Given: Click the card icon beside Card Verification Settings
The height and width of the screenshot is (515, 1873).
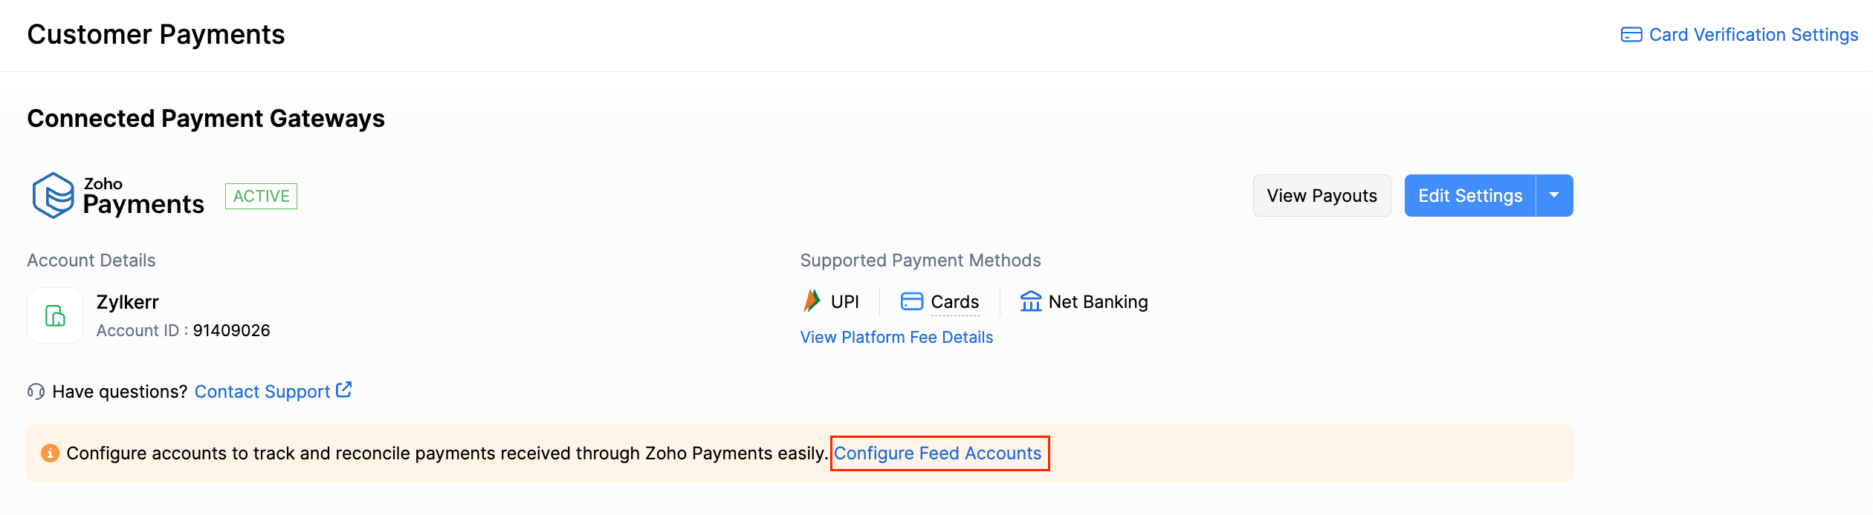Looking at the screenshot, I should tap(1631, 35).
